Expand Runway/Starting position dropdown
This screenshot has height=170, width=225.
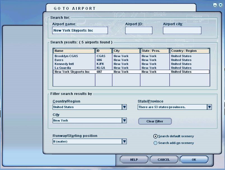click(x=124, y=142)
